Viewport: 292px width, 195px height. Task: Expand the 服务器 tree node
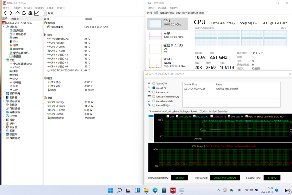tap(4, 97)
